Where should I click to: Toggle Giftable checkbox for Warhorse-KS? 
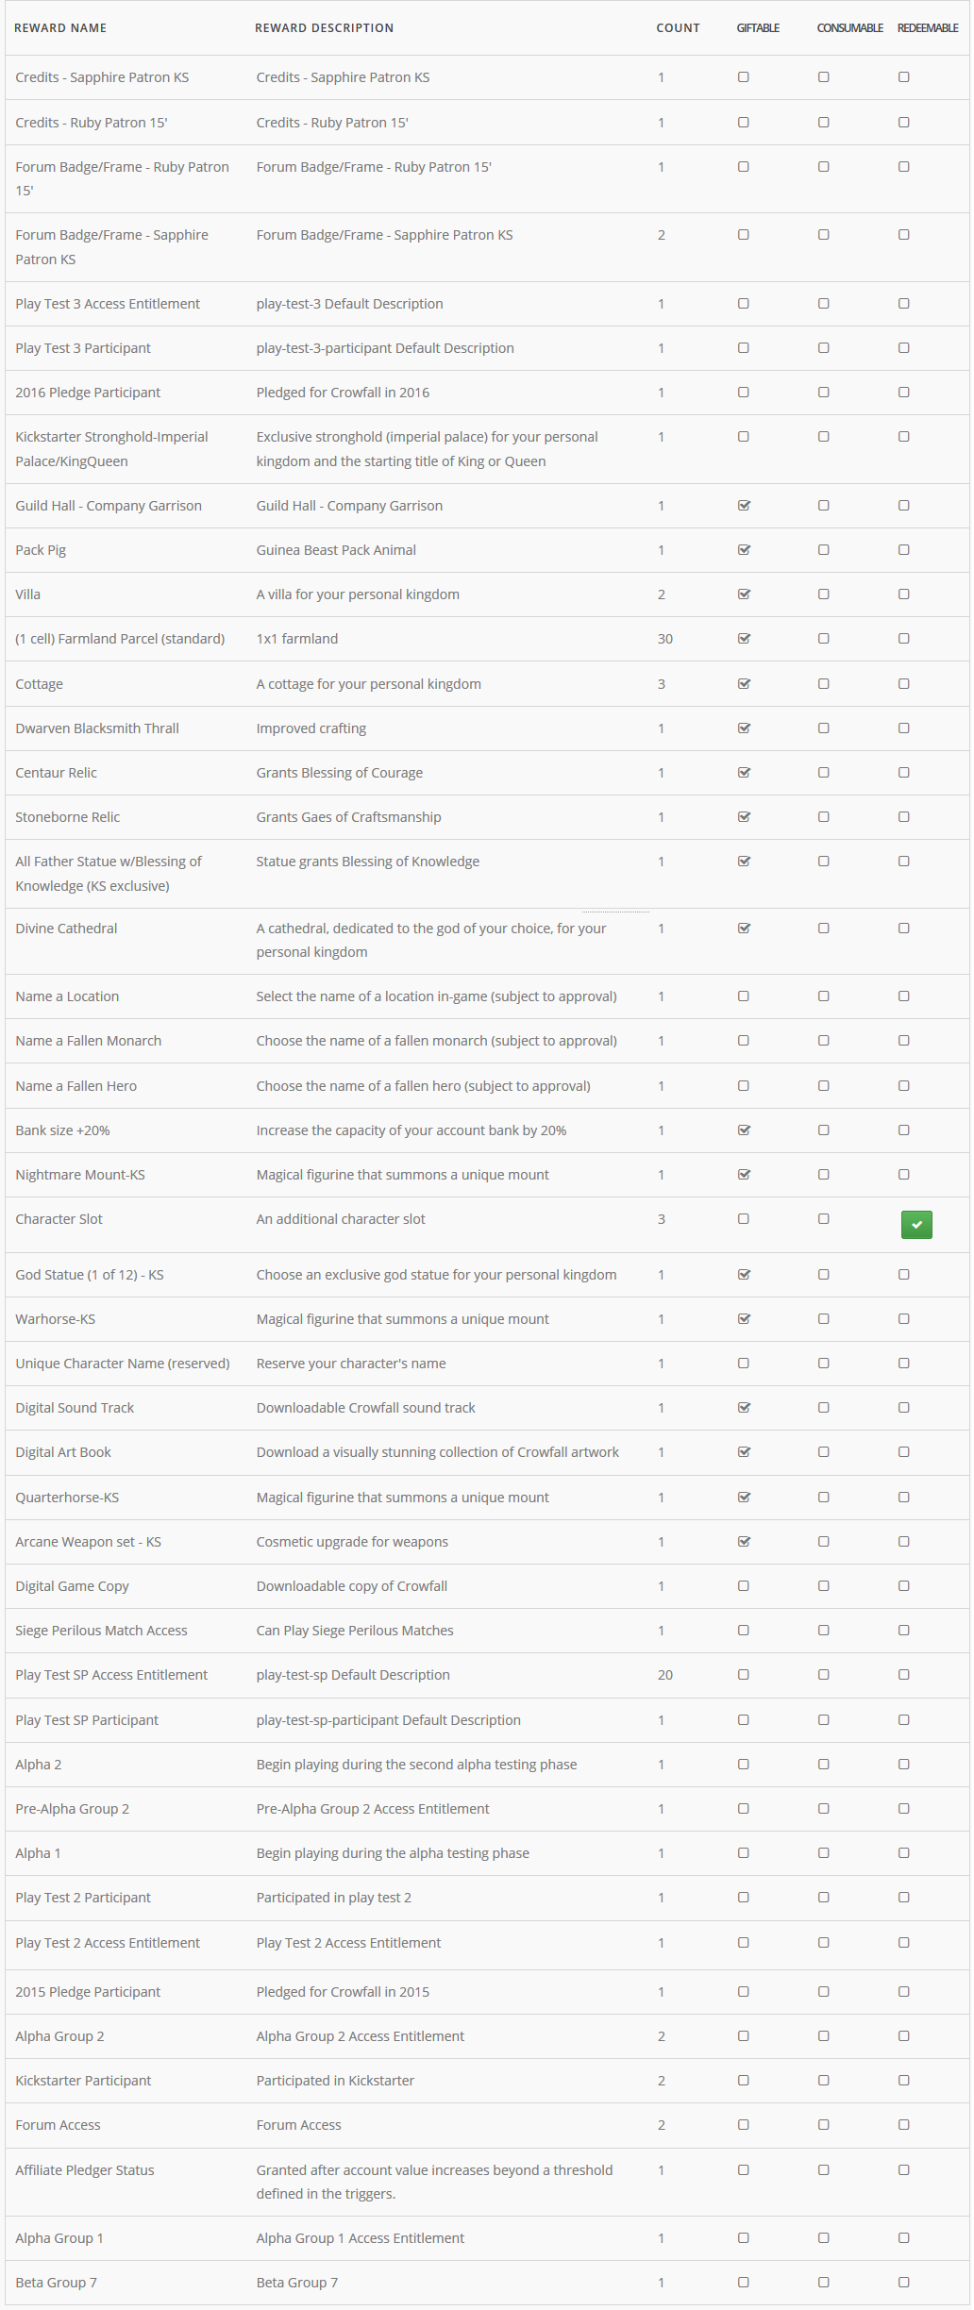pos(744,1318)
